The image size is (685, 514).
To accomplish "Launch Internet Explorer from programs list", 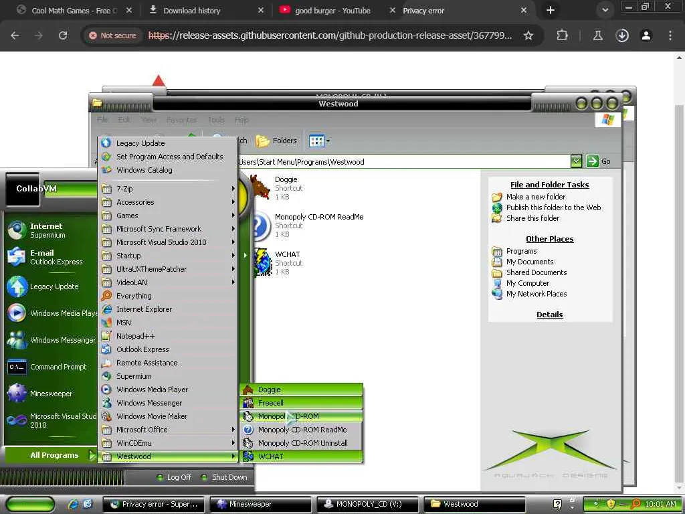I will pos(168,309).
